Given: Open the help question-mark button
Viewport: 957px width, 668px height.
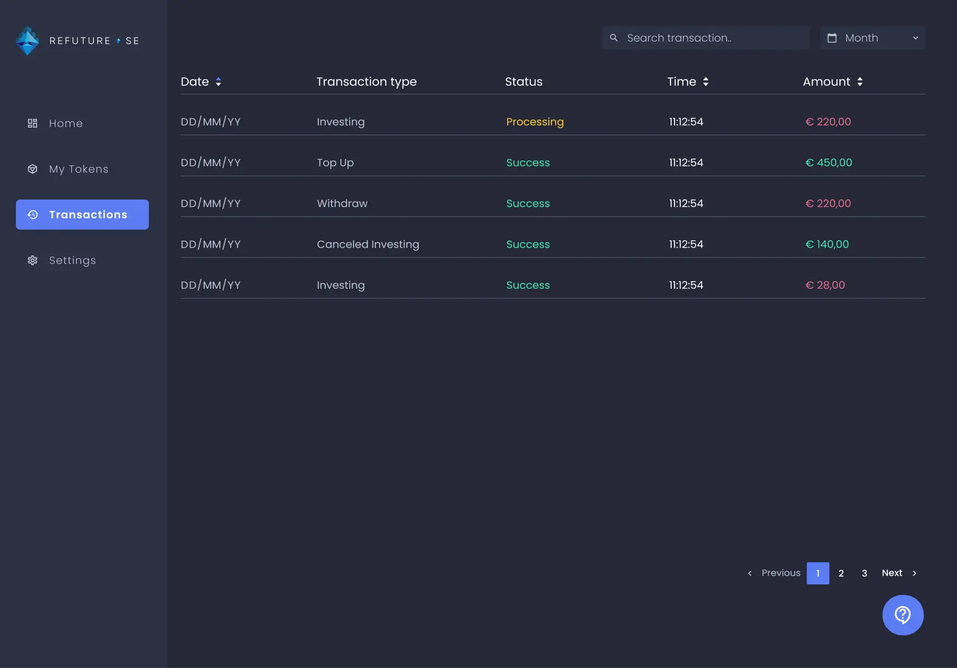Looking at the screenshot, I should coord(902,615).
